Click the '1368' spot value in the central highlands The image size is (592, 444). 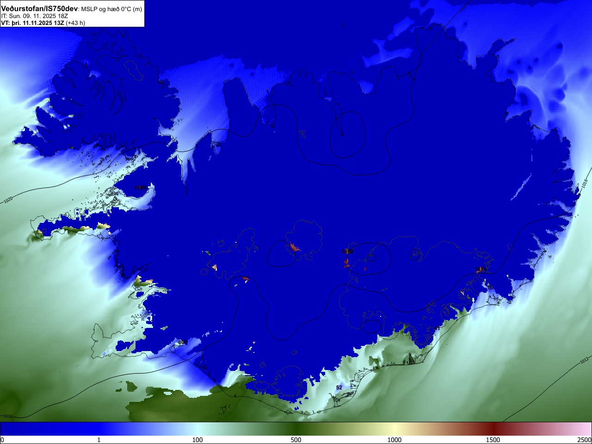(347, 252)
